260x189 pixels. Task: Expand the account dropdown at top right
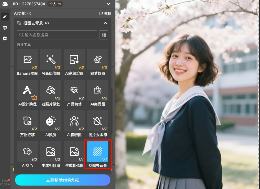108,4
